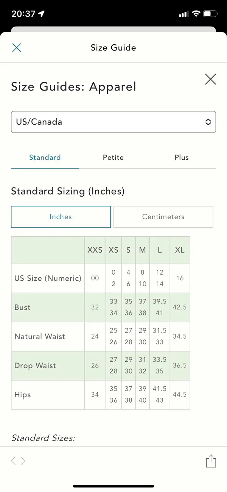The height and width of the screenshot is (492, 227).
Task: Select the Plus sizing tab
Action: click(x=182, y=158)
